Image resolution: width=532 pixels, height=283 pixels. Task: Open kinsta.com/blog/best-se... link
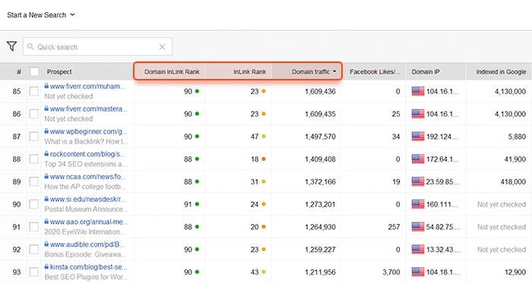tap(89, 267)
